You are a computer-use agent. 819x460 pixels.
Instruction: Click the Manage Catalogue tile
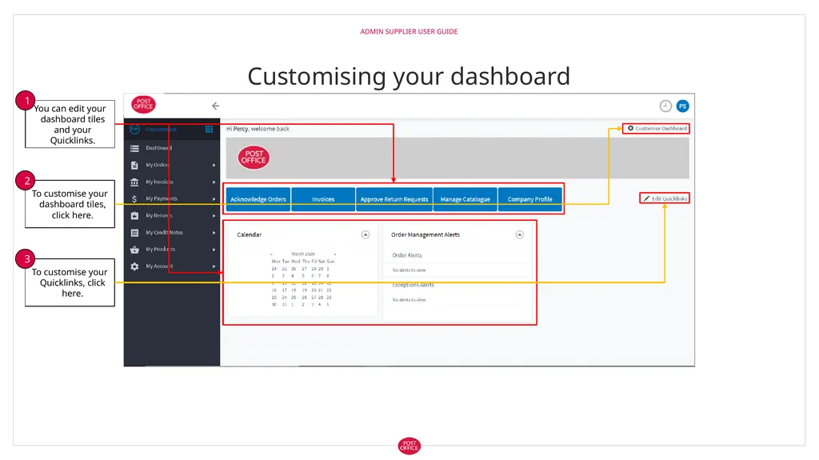coord(465,199)
